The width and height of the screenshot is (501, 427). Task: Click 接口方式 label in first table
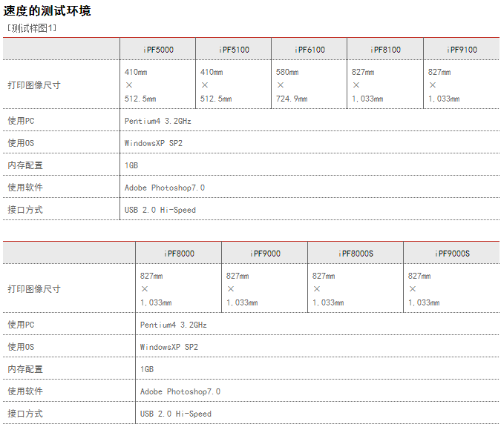pos(25,210)
